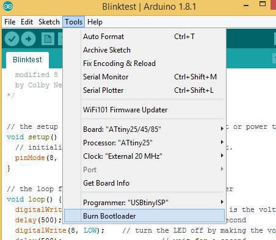The image size is (276, 240).
Task: Click Burn Bootloader
Action: 145,216
